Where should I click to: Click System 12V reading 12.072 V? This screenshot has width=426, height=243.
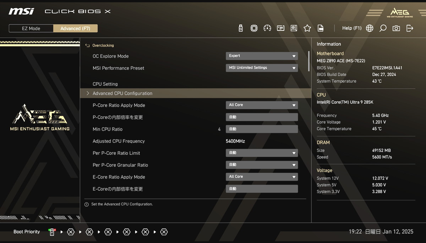click(380, 179)
